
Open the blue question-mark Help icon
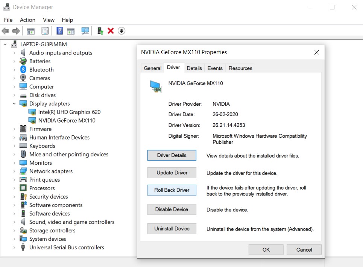coord(60,31)
